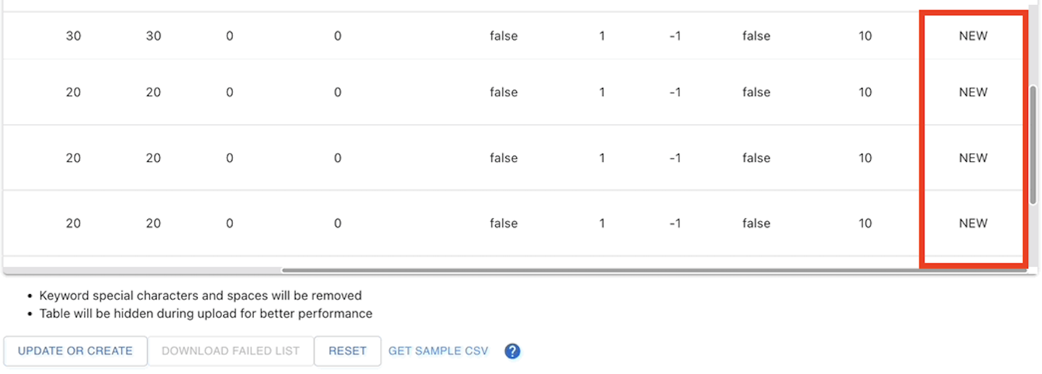
Task: Open the GET SAMPLE CSV link
Action: click(x=438, y=351)
